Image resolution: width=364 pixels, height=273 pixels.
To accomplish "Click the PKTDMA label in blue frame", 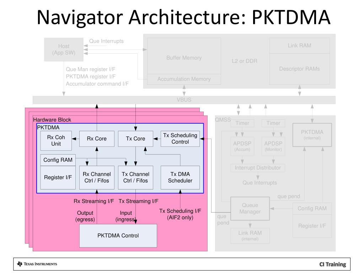I will (48, 128).
